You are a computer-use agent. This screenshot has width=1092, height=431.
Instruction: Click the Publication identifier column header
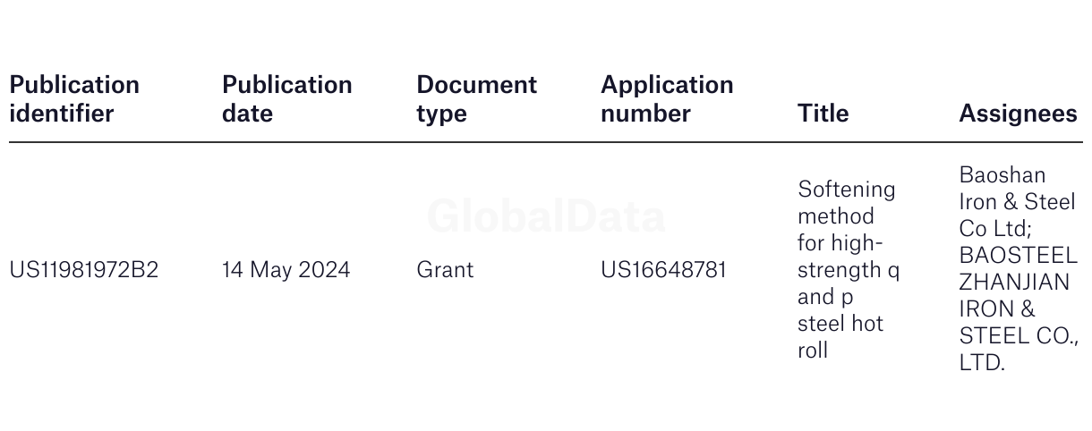point(74,99)
